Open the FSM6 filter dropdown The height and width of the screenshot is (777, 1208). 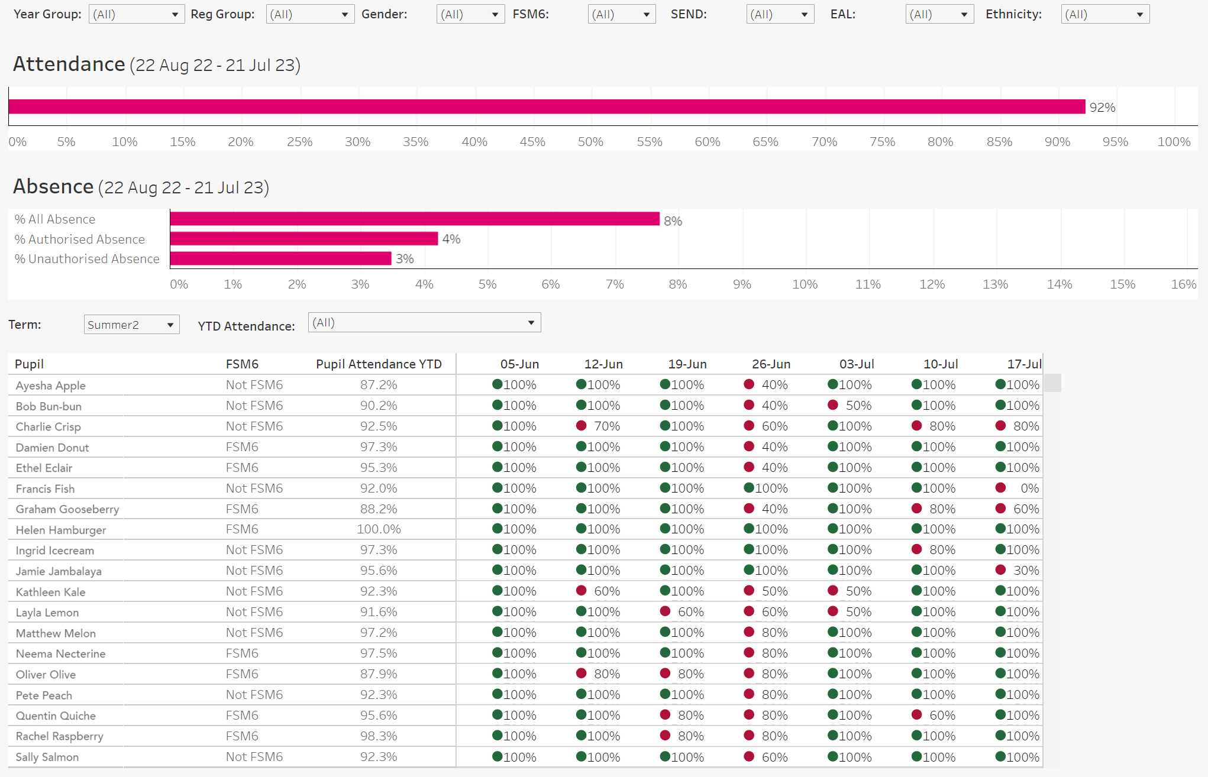pos(622,14)
